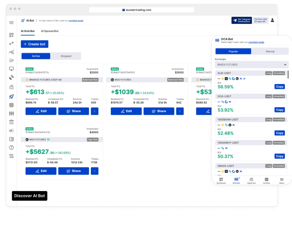The width and height of the screenshot is (292, 231).
Task: Click the GRASS-USDT row title
Action: coord(226,166)
